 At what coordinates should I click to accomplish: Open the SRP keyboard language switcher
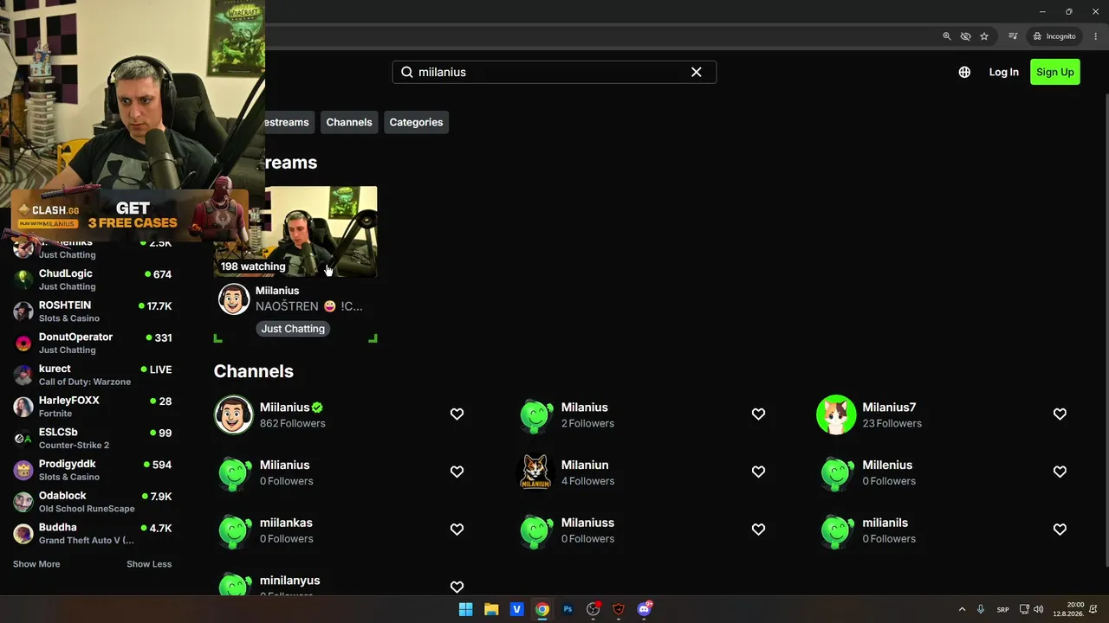tap(1002, 609)
